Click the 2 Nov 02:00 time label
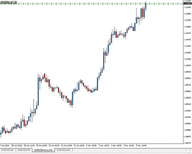 pos(129,145)
